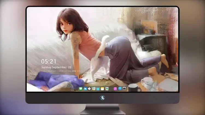This screenshot has height=115, width=205.
Task: Launch the Finder-style icon in dock
Action: [93, 89]
